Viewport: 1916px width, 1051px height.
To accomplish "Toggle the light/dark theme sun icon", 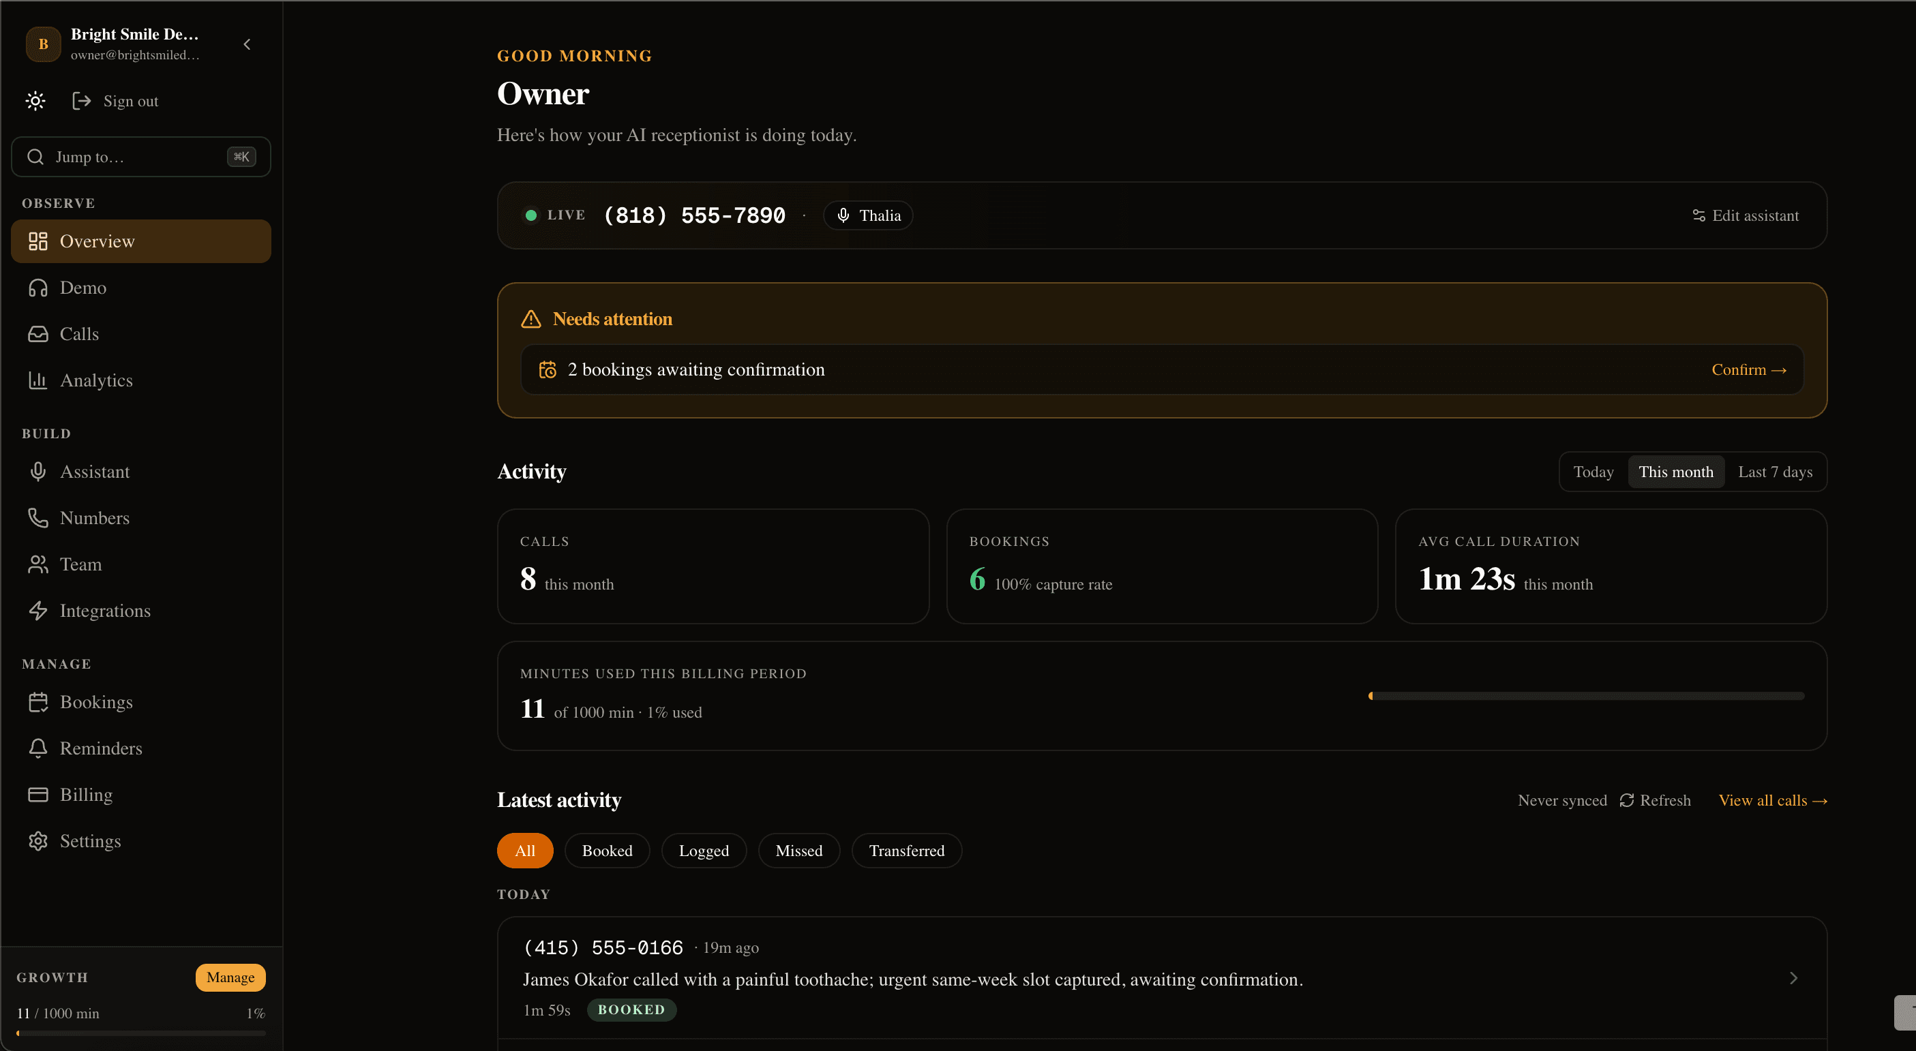I will 35,100.
